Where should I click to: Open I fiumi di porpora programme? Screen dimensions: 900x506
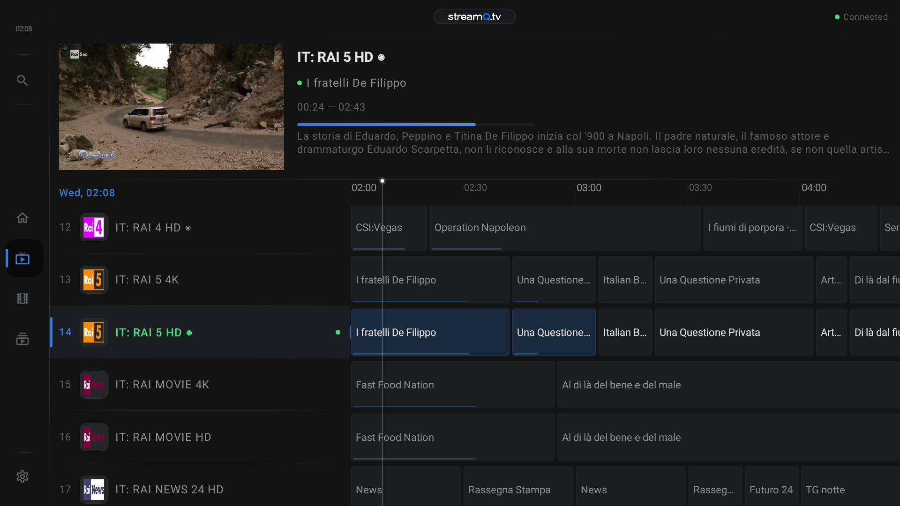click(753, 228)
